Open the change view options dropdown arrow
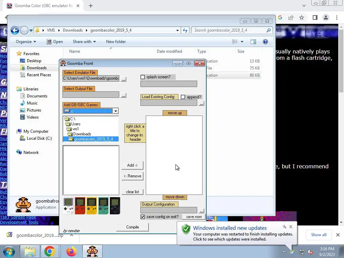344x258 pixels. tap(242, 42)
